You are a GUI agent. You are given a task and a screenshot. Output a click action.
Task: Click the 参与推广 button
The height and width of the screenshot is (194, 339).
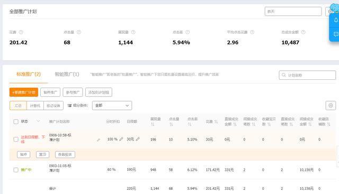[x=73, y=93]
